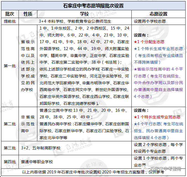Select the 志愿设置 column header
The width and height of the screenshot is (187, 177).
click(x=159, y=14)
